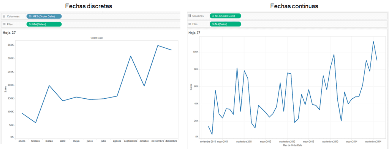This screenshot has height=149, width=389.
Task: Select the febrero low point on the discrete line
Action: click(x=36, y=123)
